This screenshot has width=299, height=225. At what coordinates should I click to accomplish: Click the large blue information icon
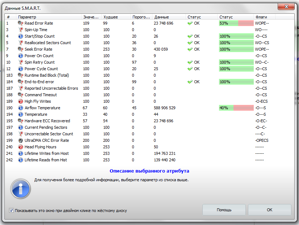tap(21, 189)
